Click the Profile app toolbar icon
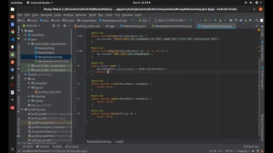The width and height of the screenshot is (273, 153). [215, 20]
